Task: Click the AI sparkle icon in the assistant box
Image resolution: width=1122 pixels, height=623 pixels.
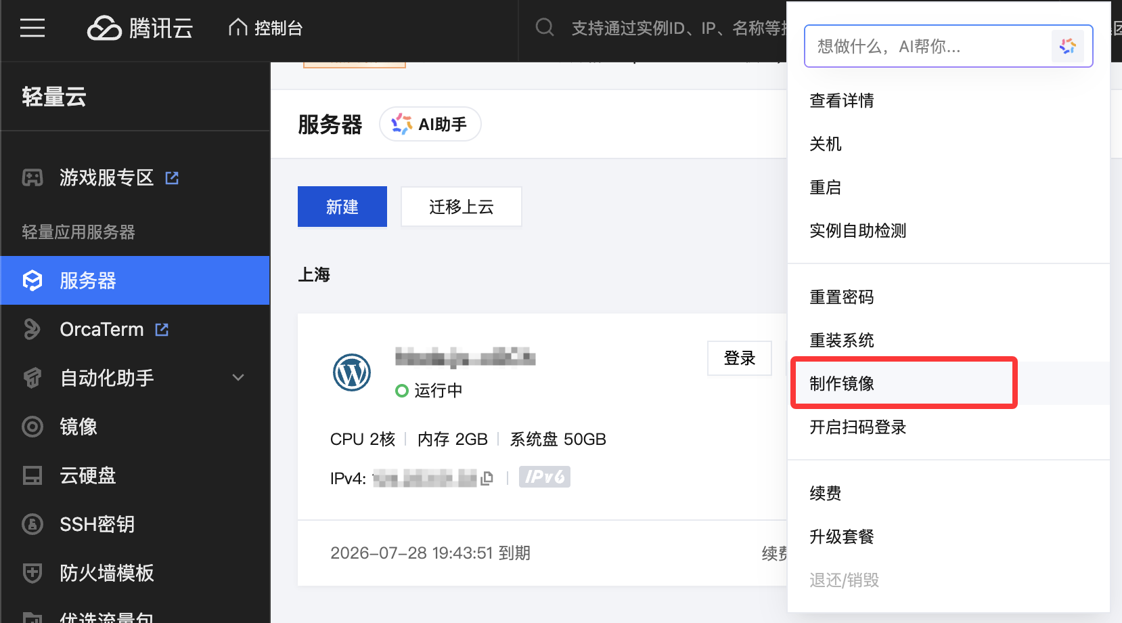Action: (1067, 46)
